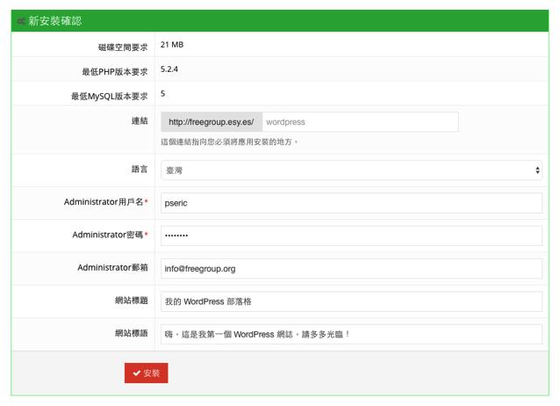Click the 磁碟空間要求 label
560x406 pixels.
tap(123, 47)
